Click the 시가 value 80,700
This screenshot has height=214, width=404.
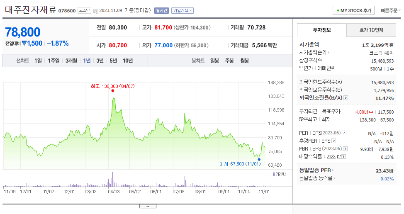coord(118,45)
